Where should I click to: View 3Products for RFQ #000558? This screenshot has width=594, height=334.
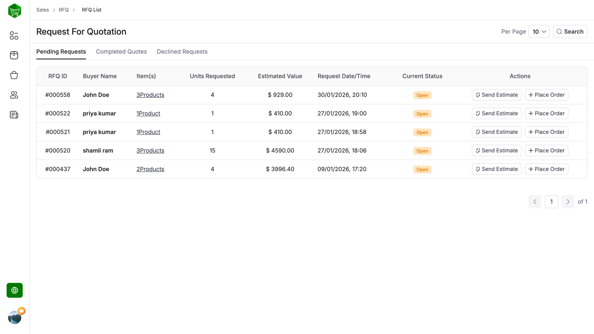pyautogui.click(x=150, y=95)
